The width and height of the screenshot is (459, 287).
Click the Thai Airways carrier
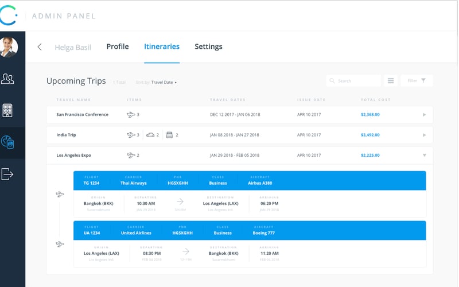coord(134,183)
